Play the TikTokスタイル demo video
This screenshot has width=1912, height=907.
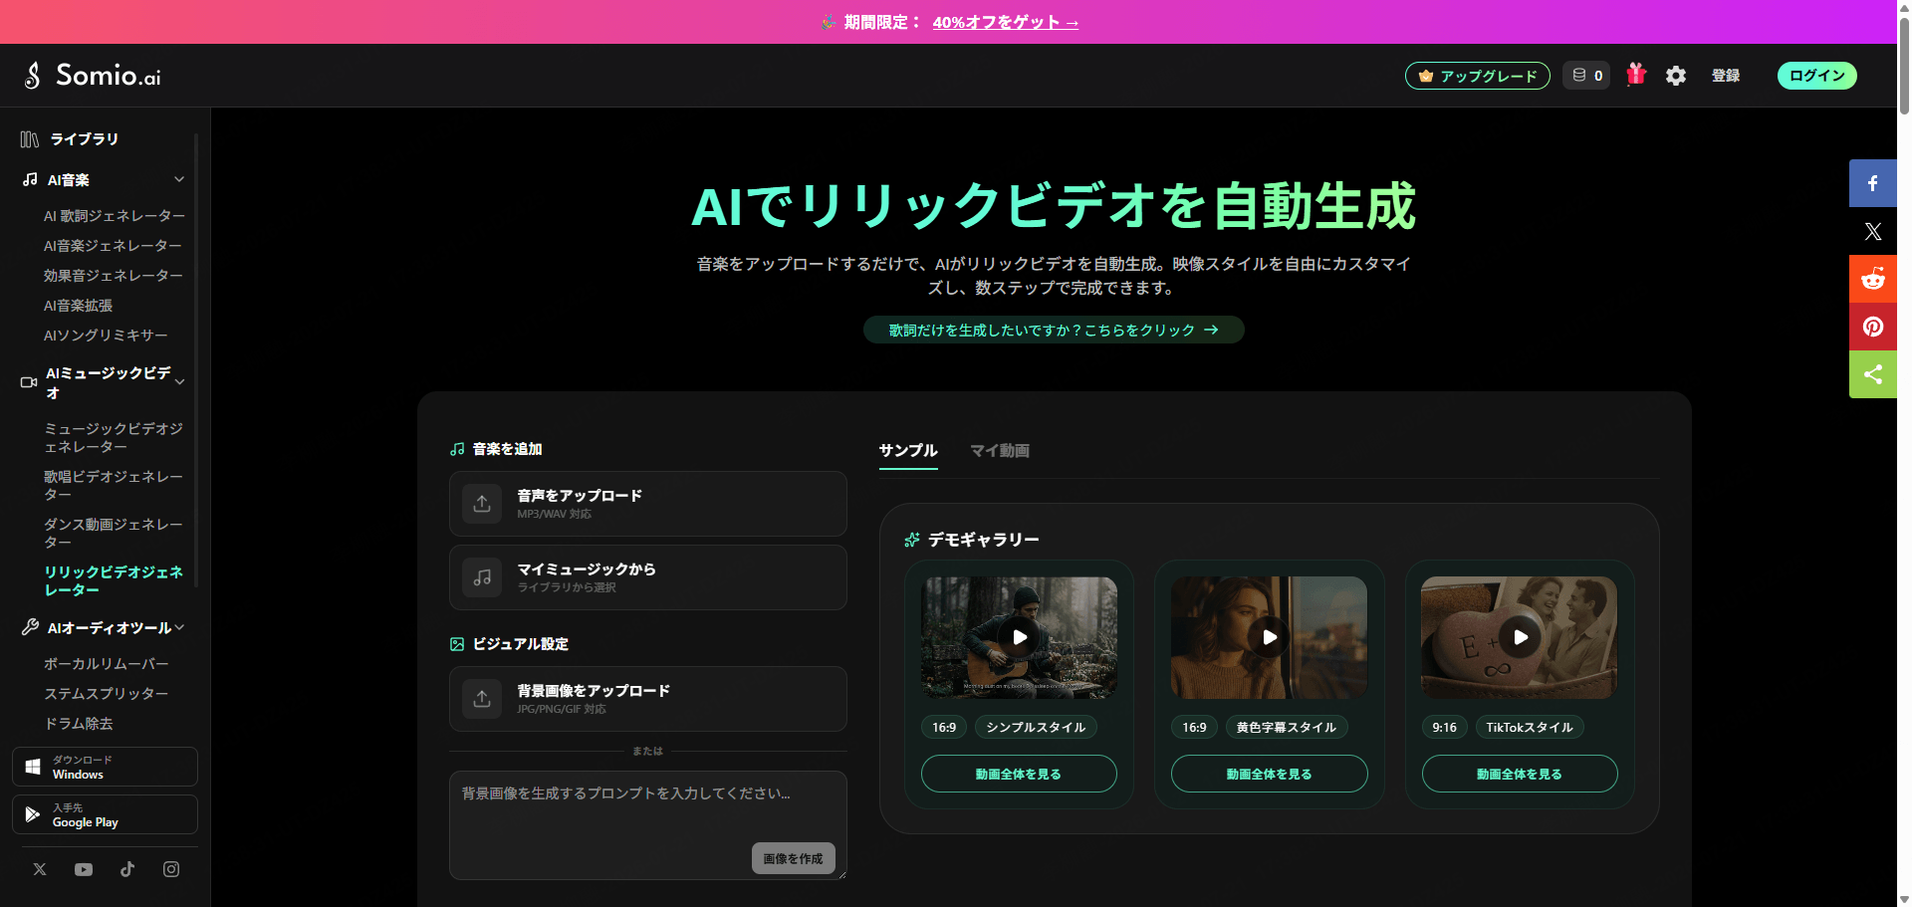(x=1520, y=637)
